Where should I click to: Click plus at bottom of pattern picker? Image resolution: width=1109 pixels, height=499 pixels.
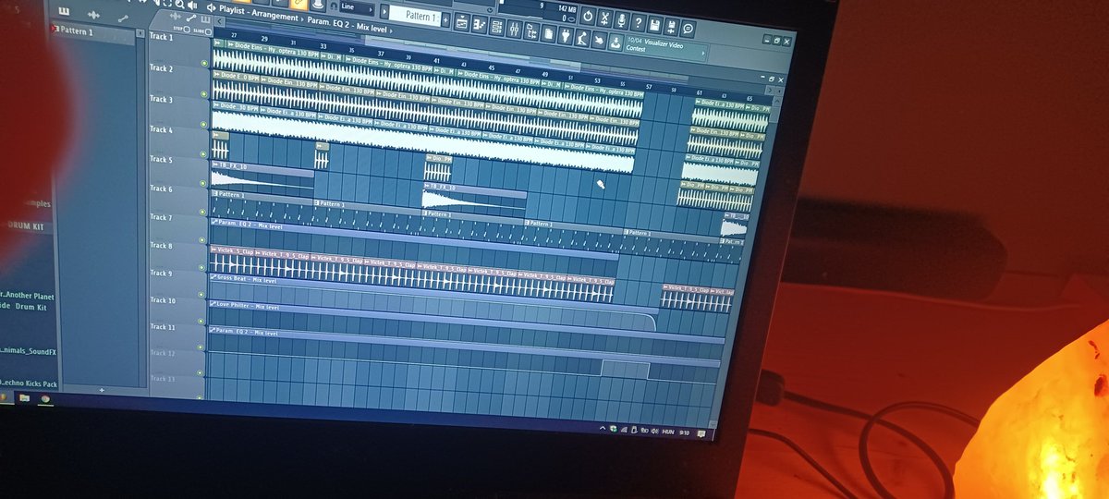pos(102,390)
